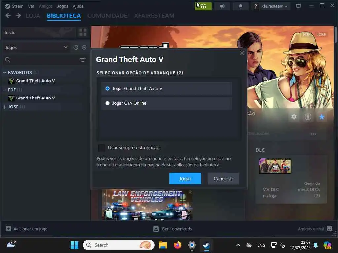Open XFAIRESTEAM profile tab
The height and width of the screenshot is (253, 338).
pos(154,16)
